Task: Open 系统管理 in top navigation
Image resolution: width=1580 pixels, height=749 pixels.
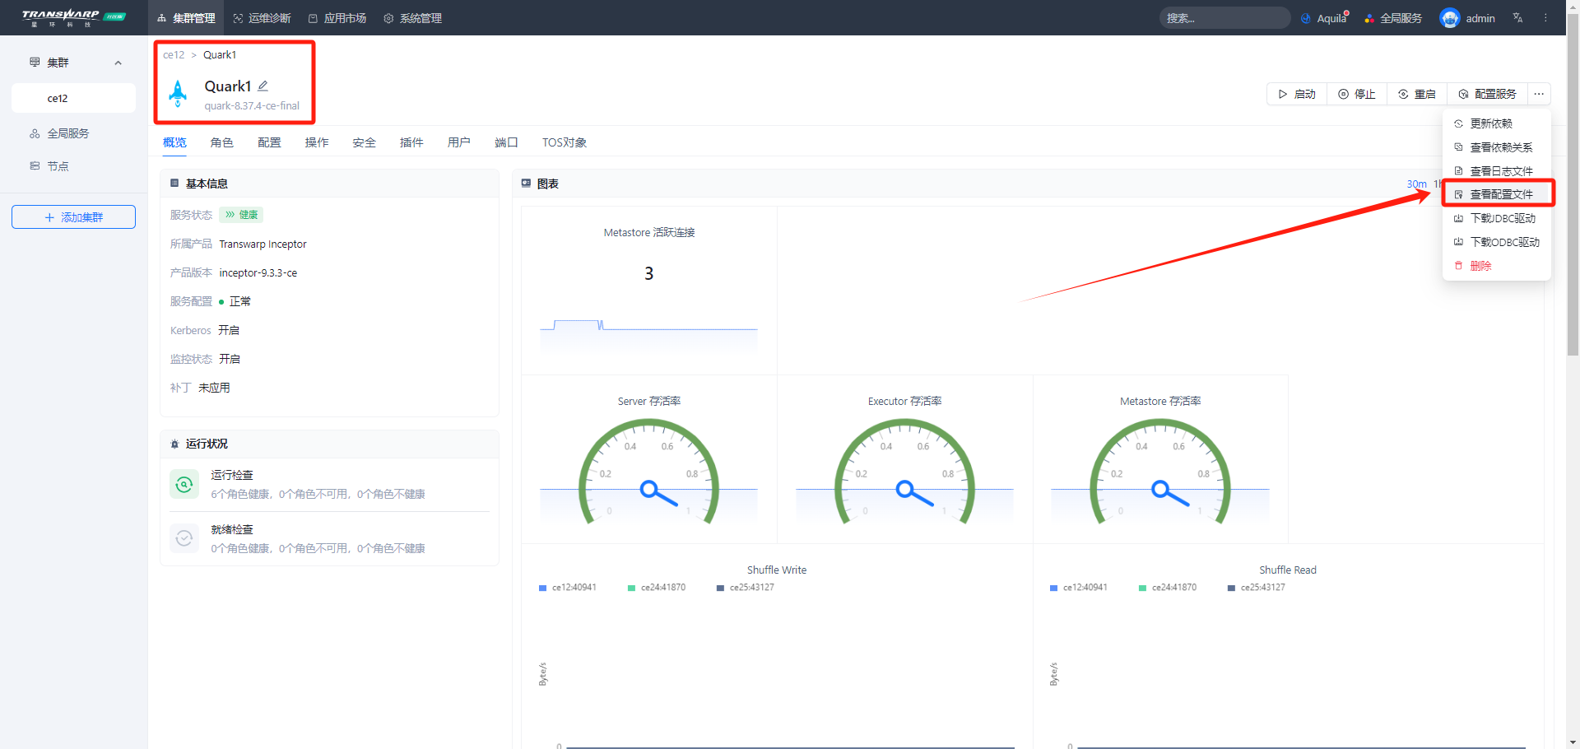Action: click(413, 18)
